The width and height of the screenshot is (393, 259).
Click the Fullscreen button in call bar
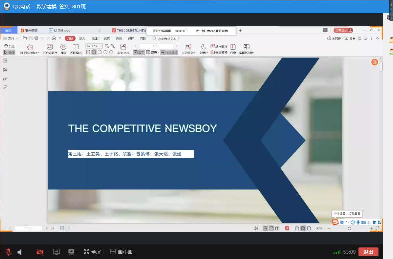(x=92, y=252)
